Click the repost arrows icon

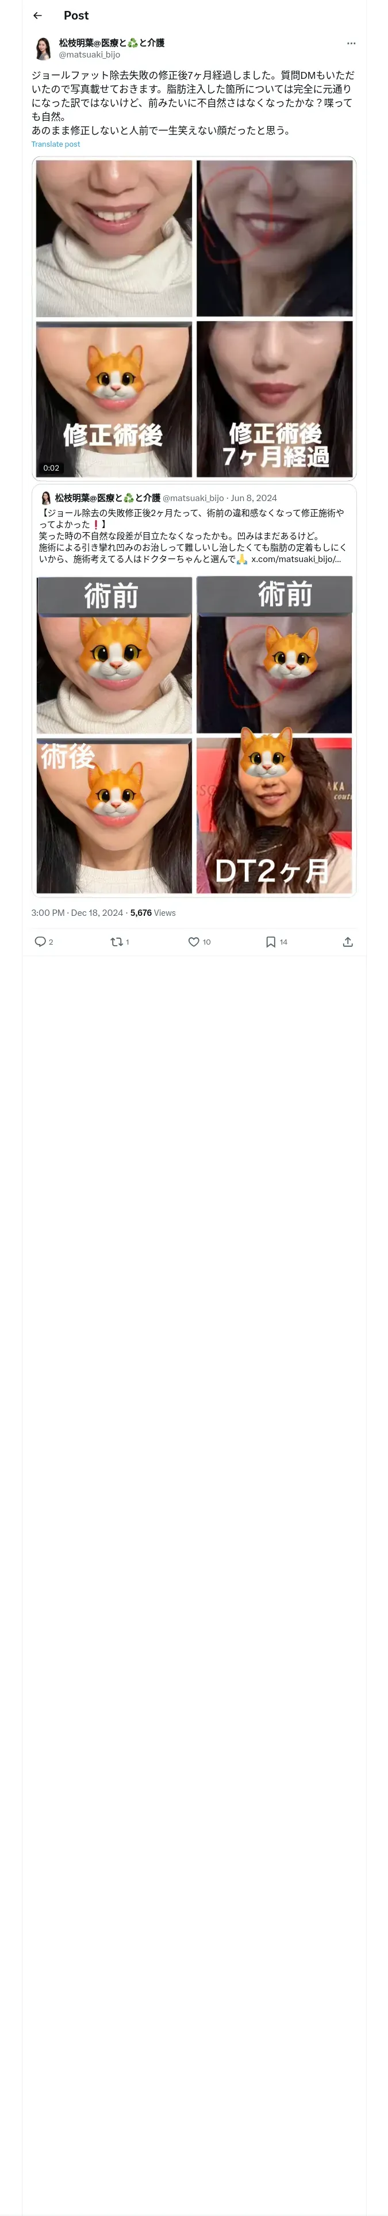(116, 941)
